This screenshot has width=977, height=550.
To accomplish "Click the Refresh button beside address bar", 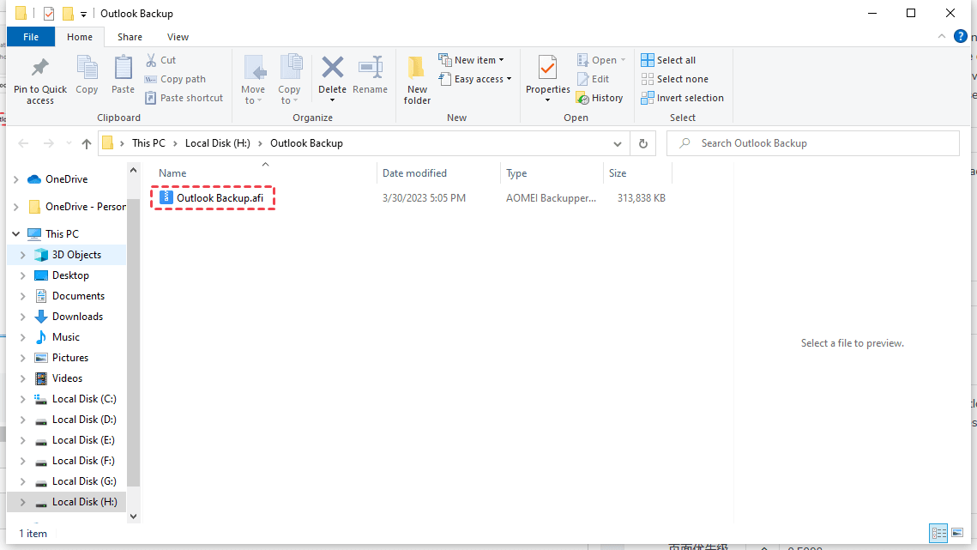I will [643, 143].
